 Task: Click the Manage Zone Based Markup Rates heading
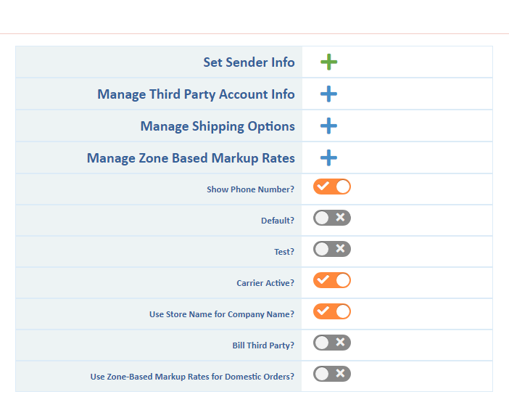(191, 158)
